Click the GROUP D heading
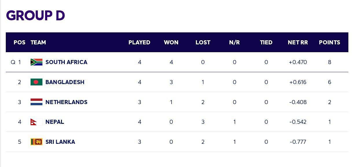The width and height of the screenshot is (353, 167). pyautogui.click(x=35, y=15)
